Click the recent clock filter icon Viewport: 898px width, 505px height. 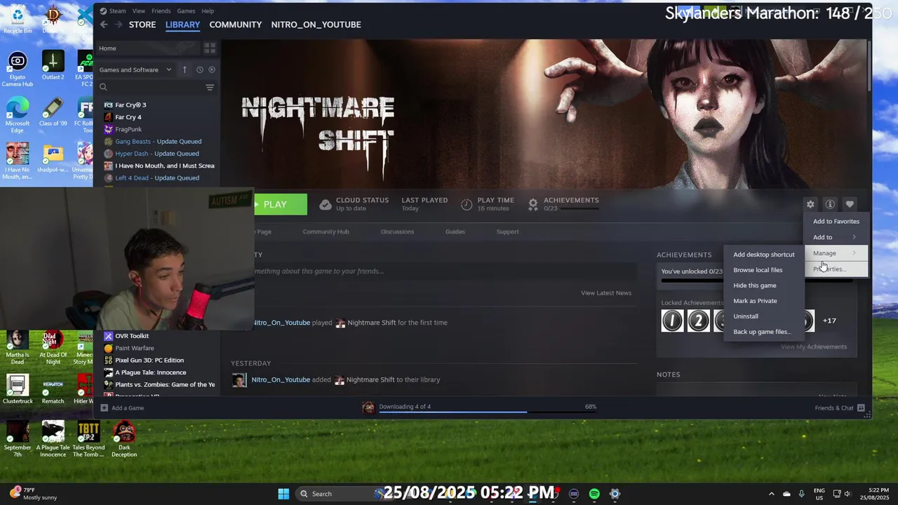pyautogui.click(x=199, y=69)
